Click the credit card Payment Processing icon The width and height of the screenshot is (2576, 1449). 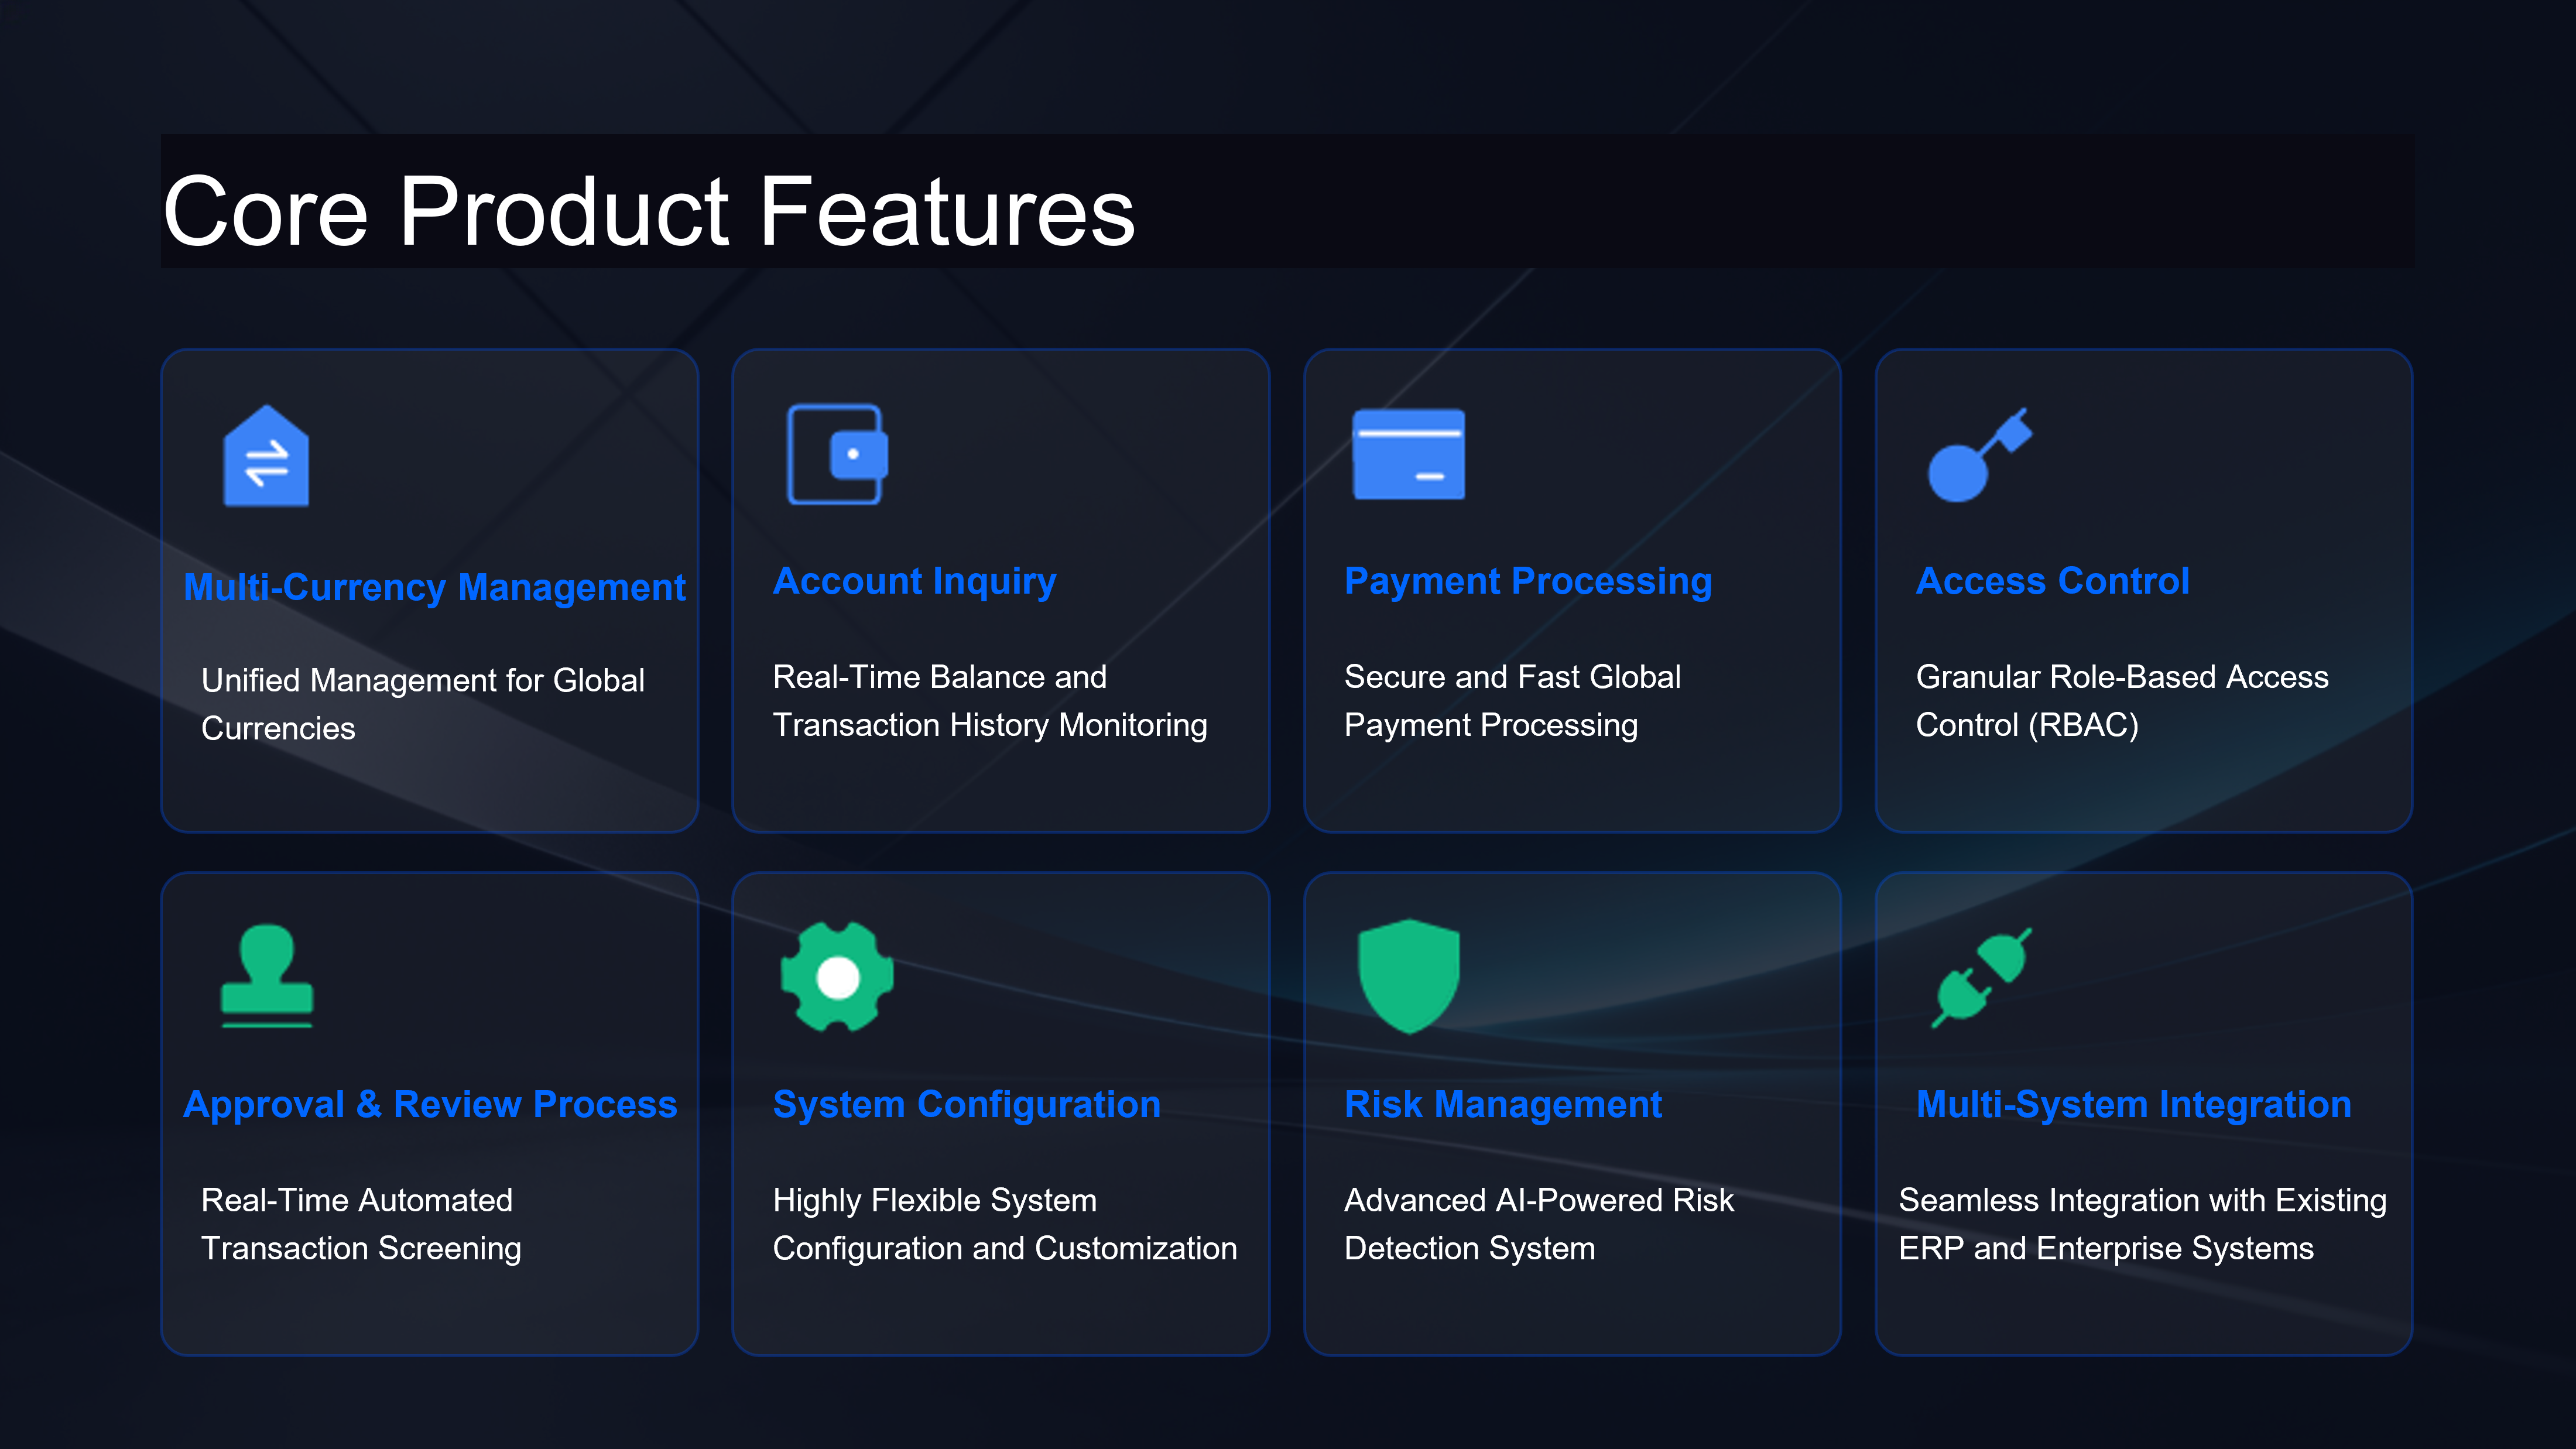point(1408,454)
